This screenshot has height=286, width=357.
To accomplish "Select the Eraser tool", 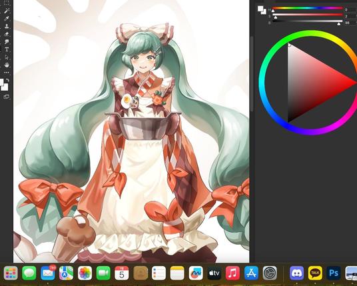I will [7, 34].
